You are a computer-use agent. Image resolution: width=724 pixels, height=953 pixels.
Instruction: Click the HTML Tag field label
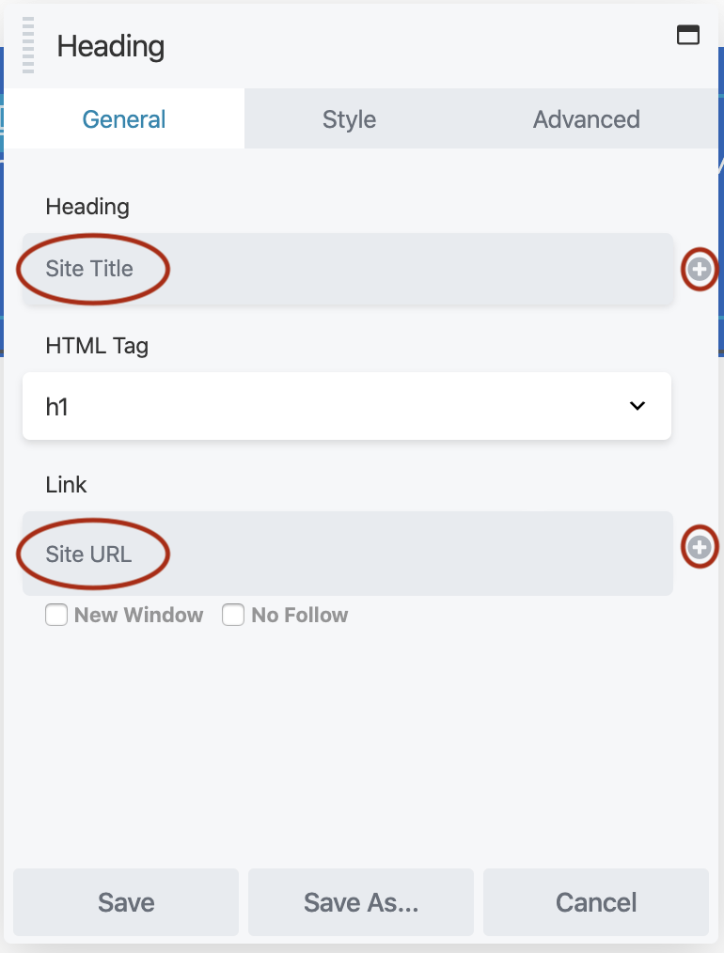click(x=97, y=346)
